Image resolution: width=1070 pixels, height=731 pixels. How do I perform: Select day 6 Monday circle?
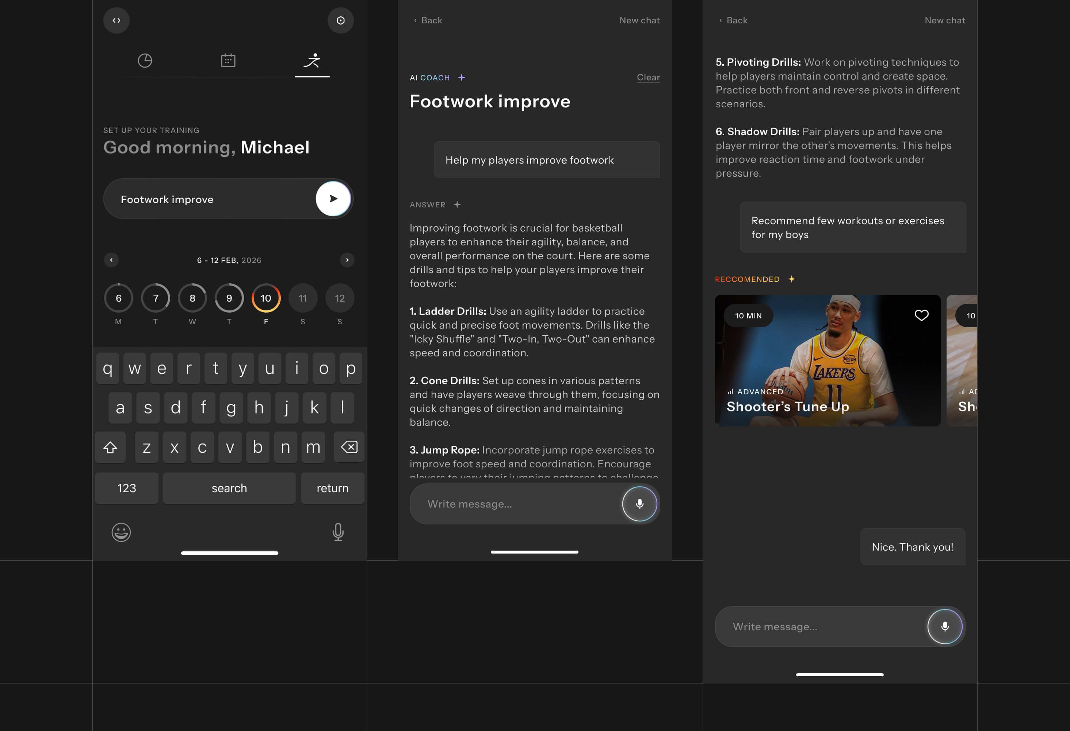pyautogui.click(x=119, y=298)
